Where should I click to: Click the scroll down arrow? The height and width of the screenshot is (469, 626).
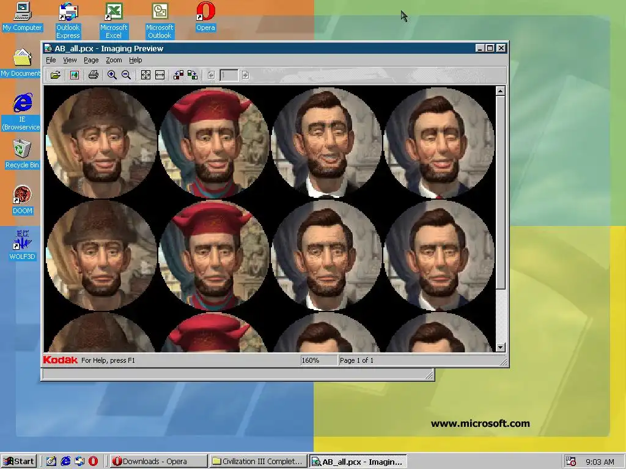[x=501, y=347]
